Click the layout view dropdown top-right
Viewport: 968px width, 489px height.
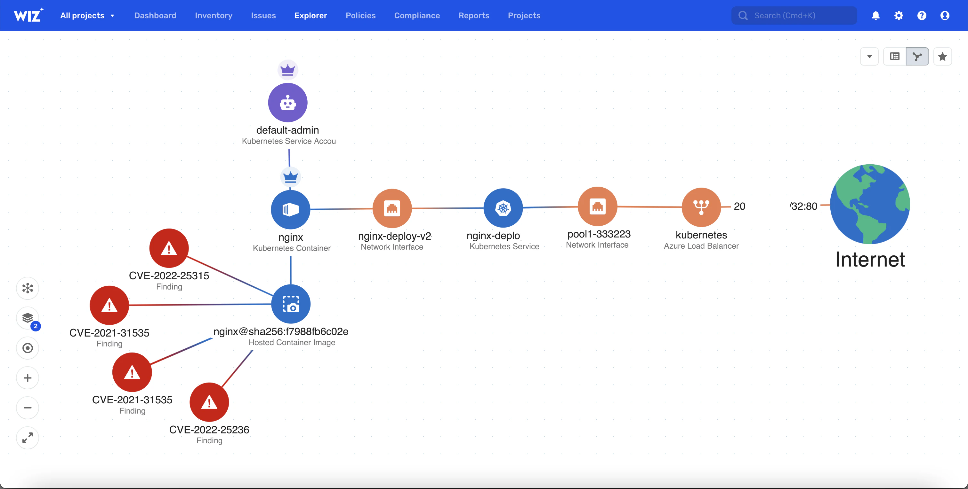869,57
